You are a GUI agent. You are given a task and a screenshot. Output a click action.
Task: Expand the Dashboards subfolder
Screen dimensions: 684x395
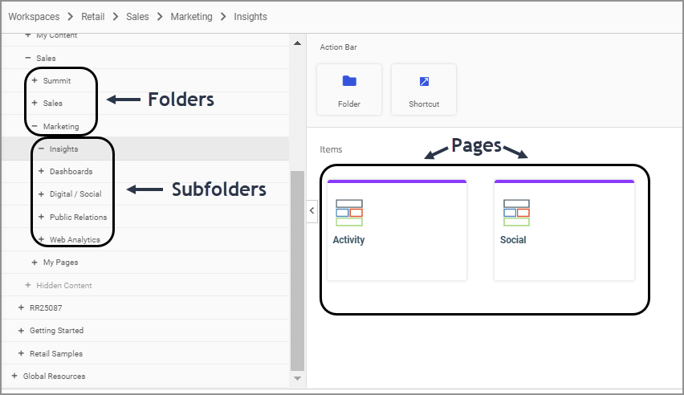click(x=41, y=171)
